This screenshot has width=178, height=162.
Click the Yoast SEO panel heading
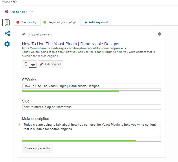pos(9,2)
